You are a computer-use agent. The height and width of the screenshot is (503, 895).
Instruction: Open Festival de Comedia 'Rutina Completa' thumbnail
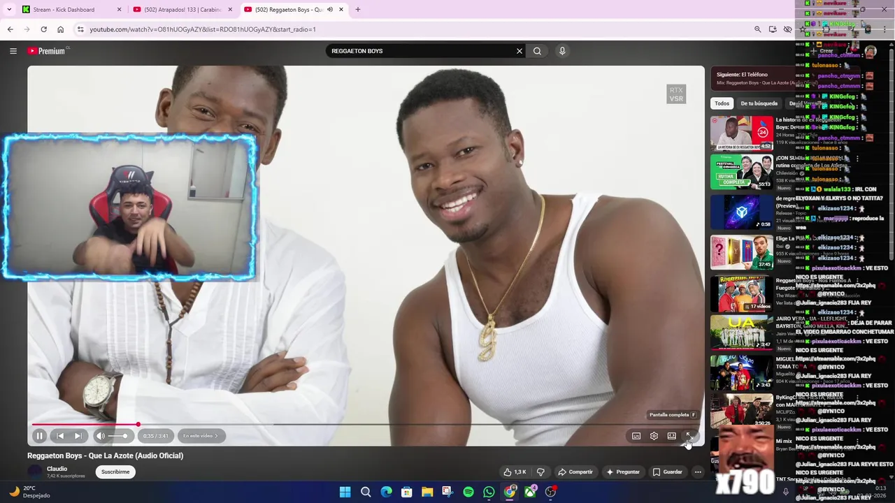[742, 173]
